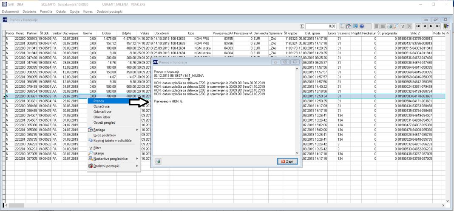The image size is (454, 211).
Task: Open the Dokumenti menu
Action: 11,11
